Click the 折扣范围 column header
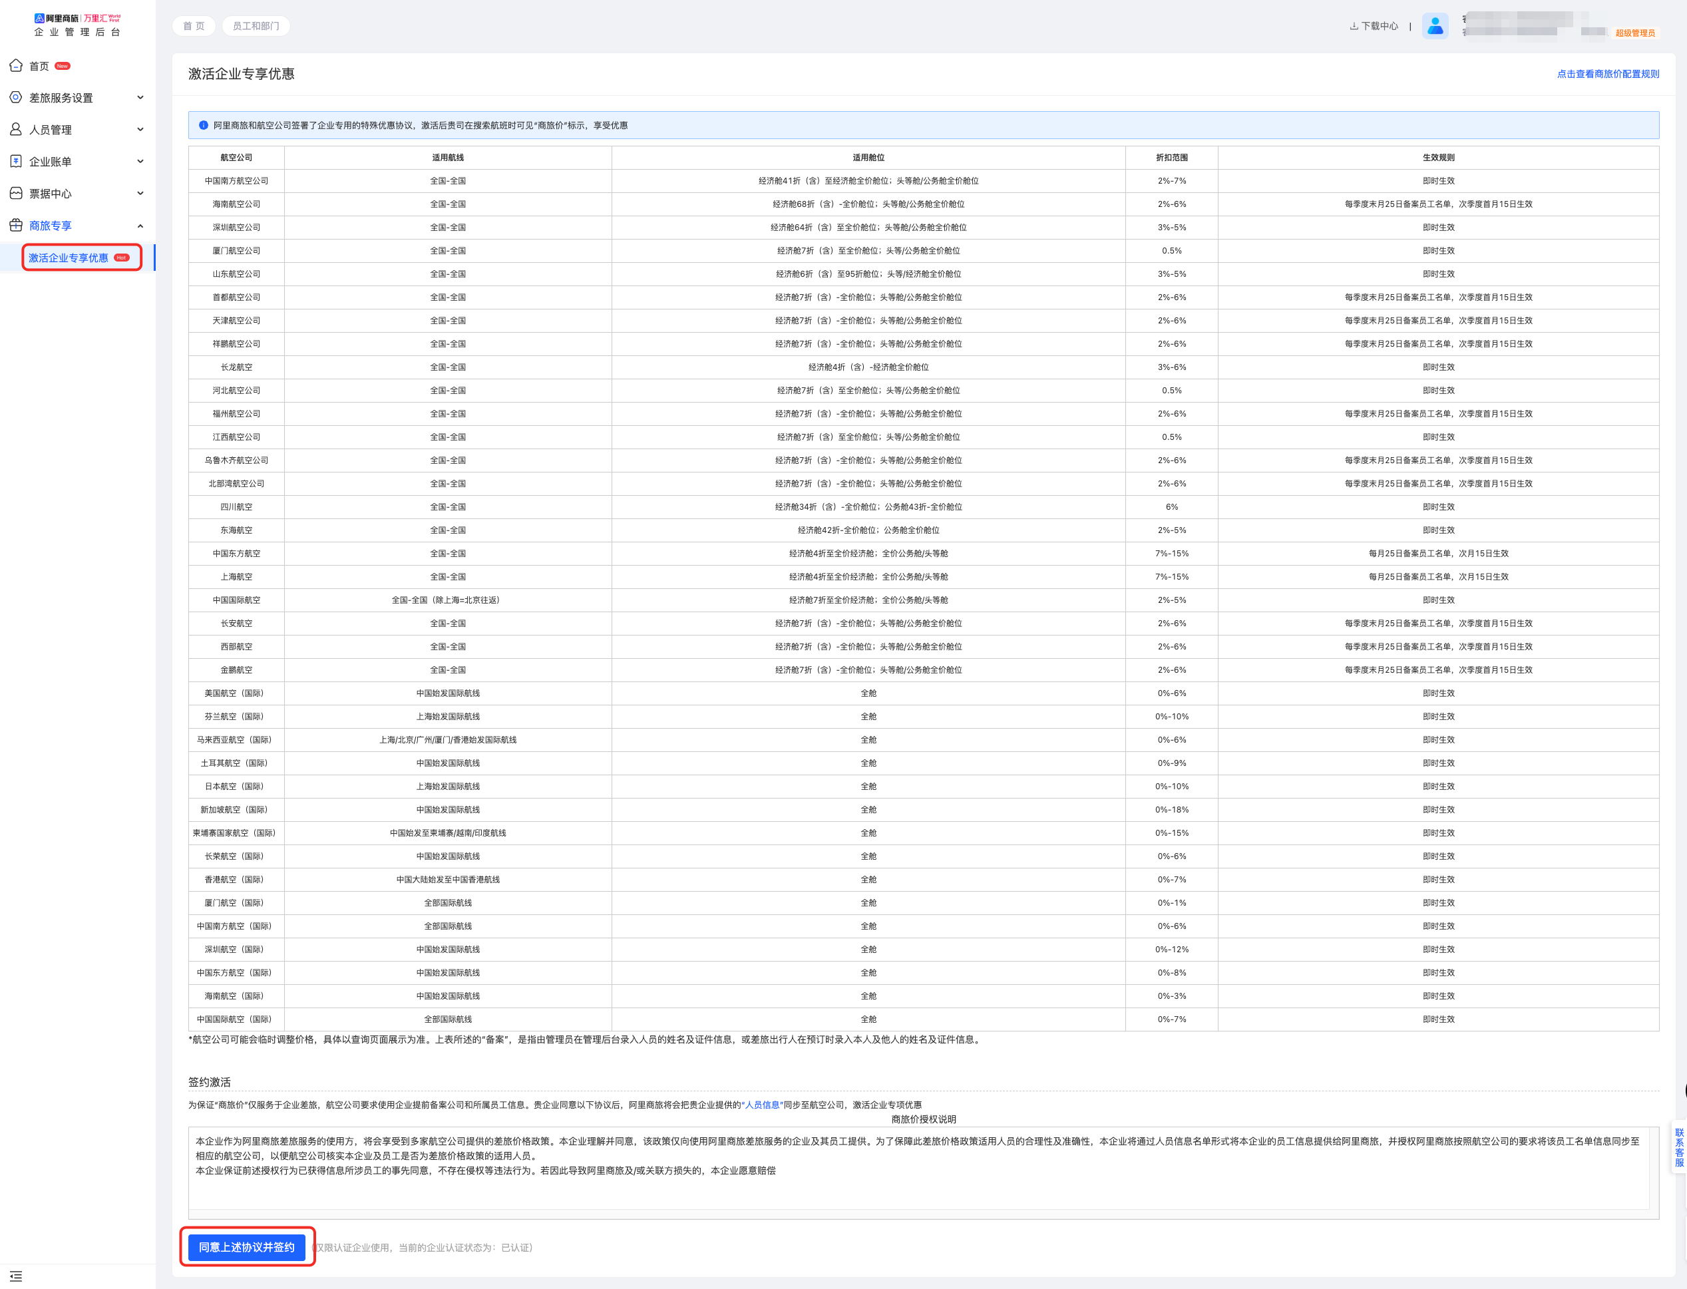This screenshot has width=1687, height=1289. (1171, 157)
